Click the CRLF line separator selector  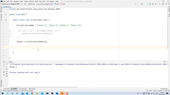pos(151,91)
